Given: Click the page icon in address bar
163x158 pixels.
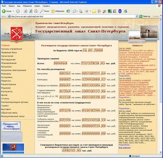Looking at the screenshot, I should click(x=9, y=16).
